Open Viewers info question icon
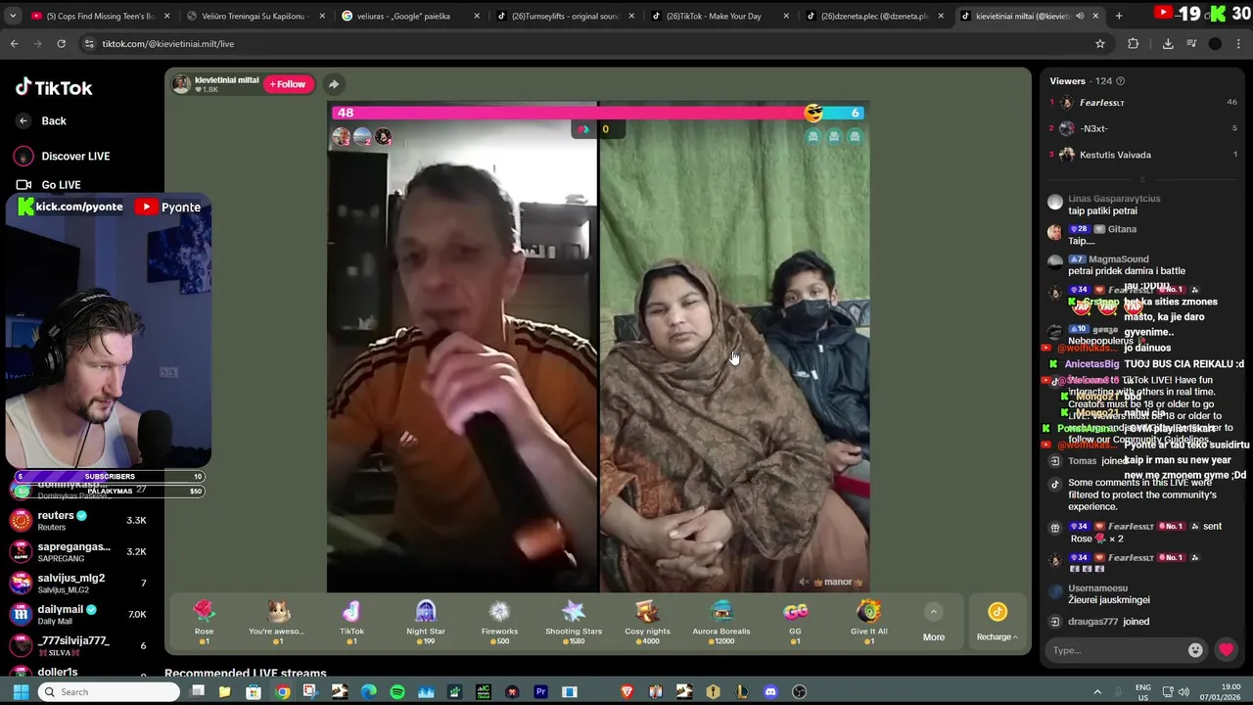 (1121, 81)
